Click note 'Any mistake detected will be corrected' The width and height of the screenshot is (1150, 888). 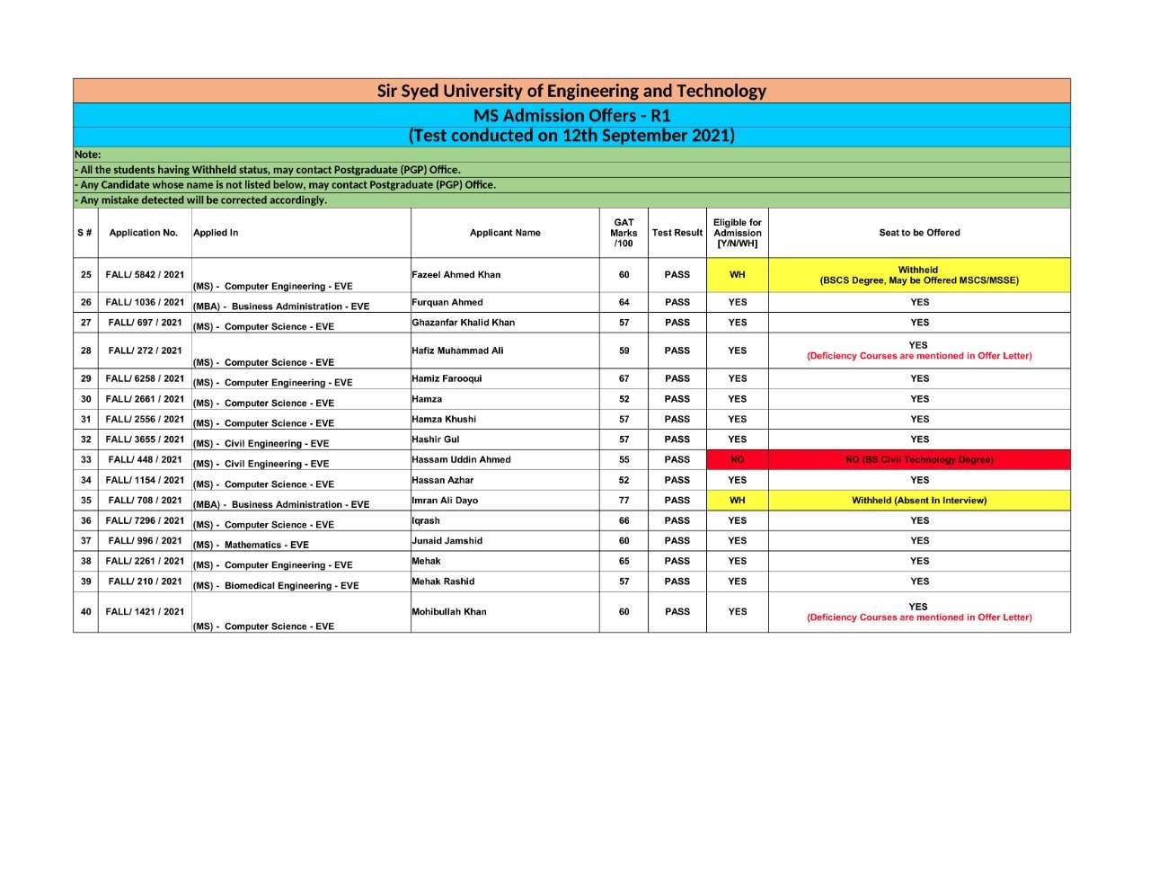coord(201,200)
